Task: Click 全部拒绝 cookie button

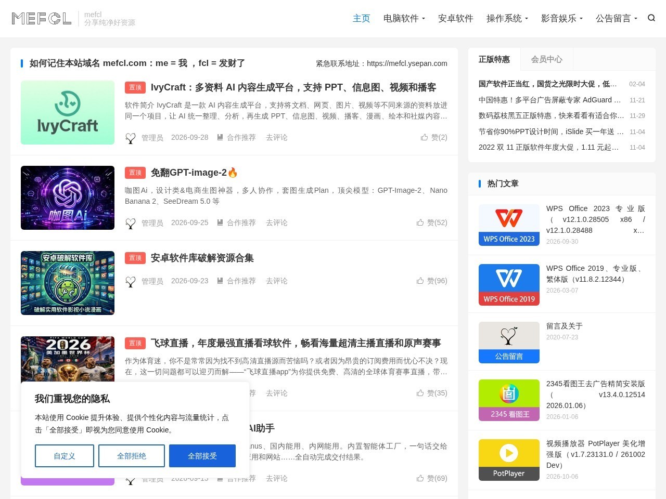Action: tap(132, 456)
